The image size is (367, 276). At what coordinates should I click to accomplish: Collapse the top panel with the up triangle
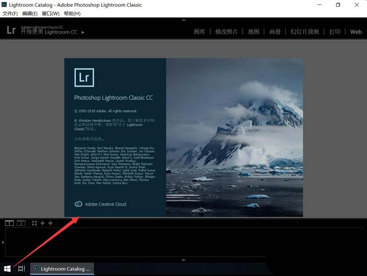[184, 20]
